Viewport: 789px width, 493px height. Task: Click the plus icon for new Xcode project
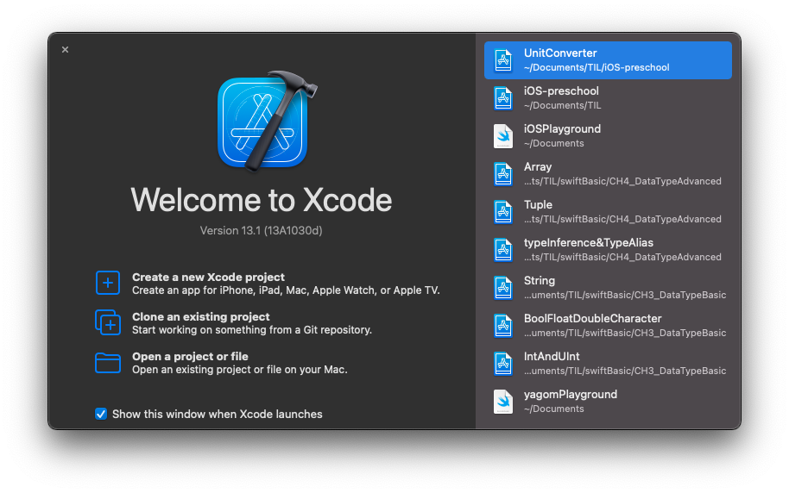(108, 283)
